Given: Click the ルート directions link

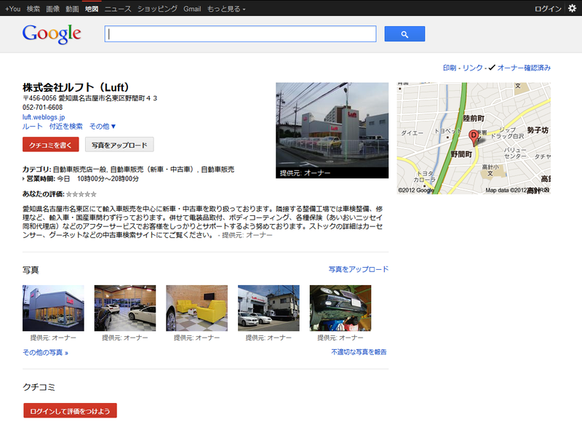Looking at the screenshot, I should (x=32, y=127).
